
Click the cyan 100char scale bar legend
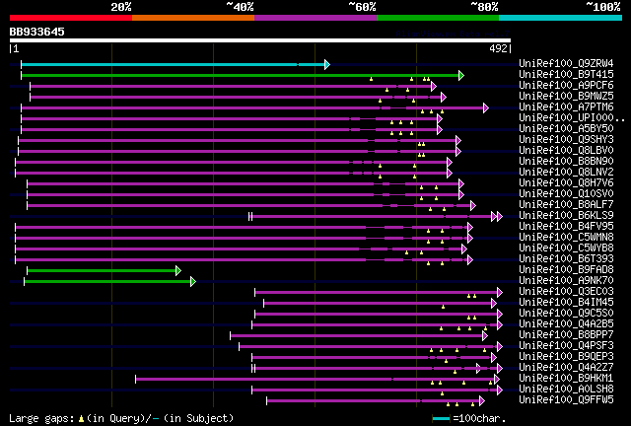coord(441,419)
